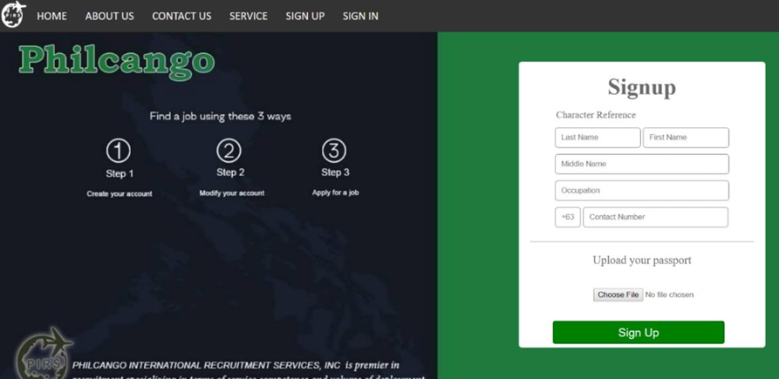Click the "Step 2" label text

[x=230, y=173]
